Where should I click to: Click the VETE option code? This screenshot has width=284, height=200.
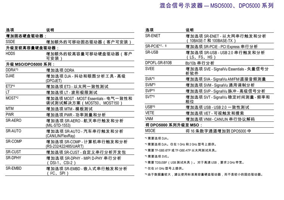pos(149,113)
